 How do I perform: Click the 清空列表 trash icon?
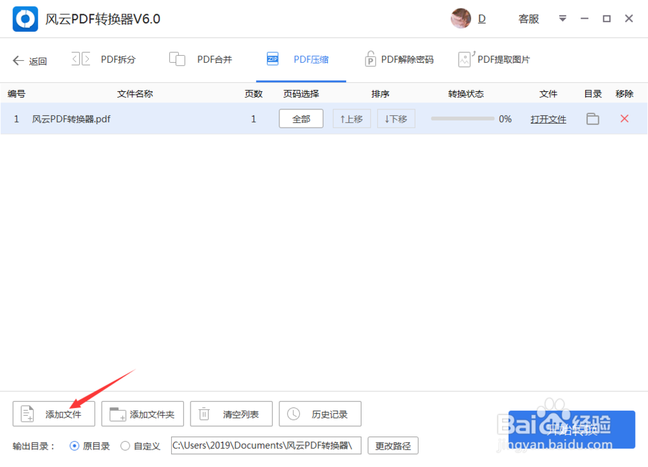(204, 414)
